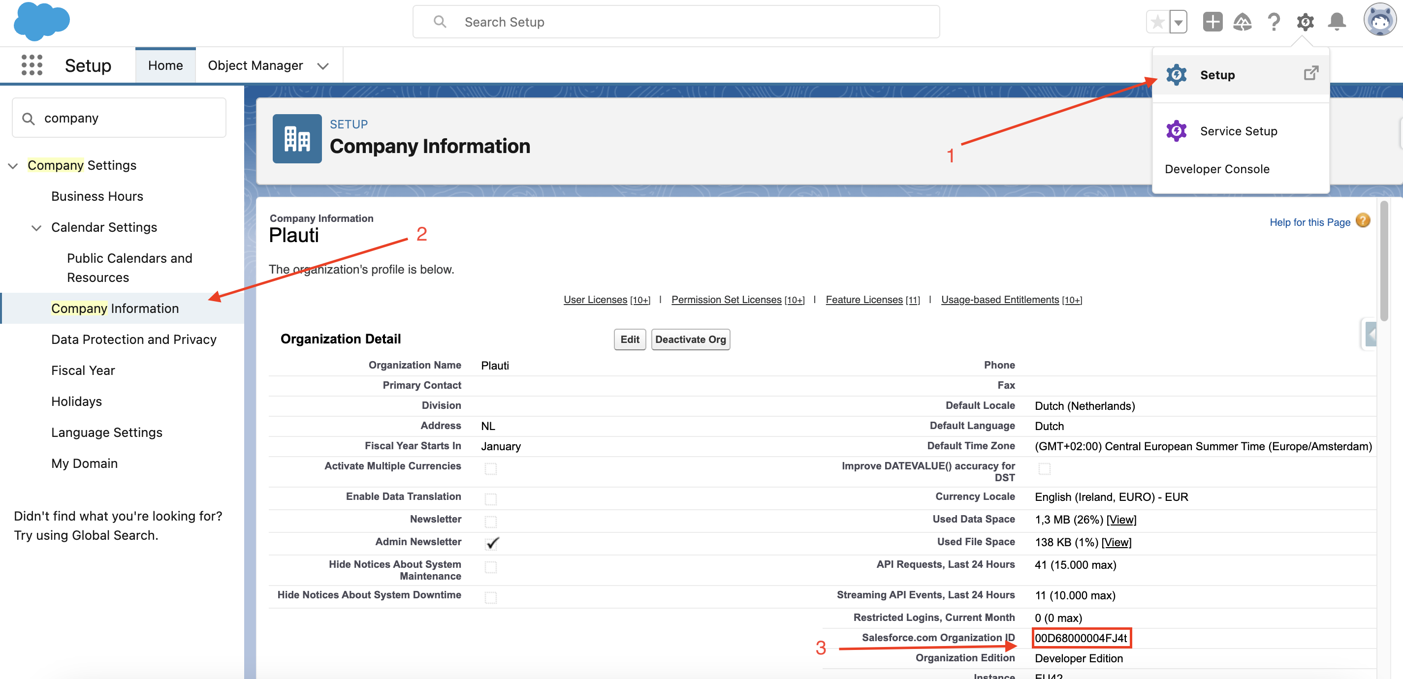The height and width of the screenshot is (679, 1403).
Task: Open Fiscal Year in the sidebar
Action: 83,370
